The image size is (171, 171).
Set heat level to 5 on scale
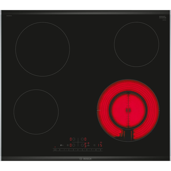tap(82, 150)
